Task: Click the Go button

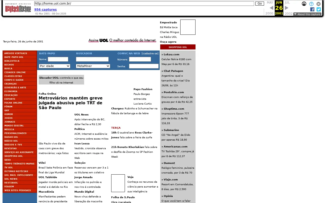Action: (x=260, y=4)
